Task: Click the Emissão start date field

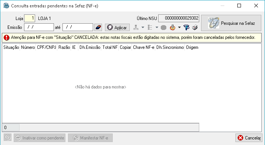Action: 39,27
